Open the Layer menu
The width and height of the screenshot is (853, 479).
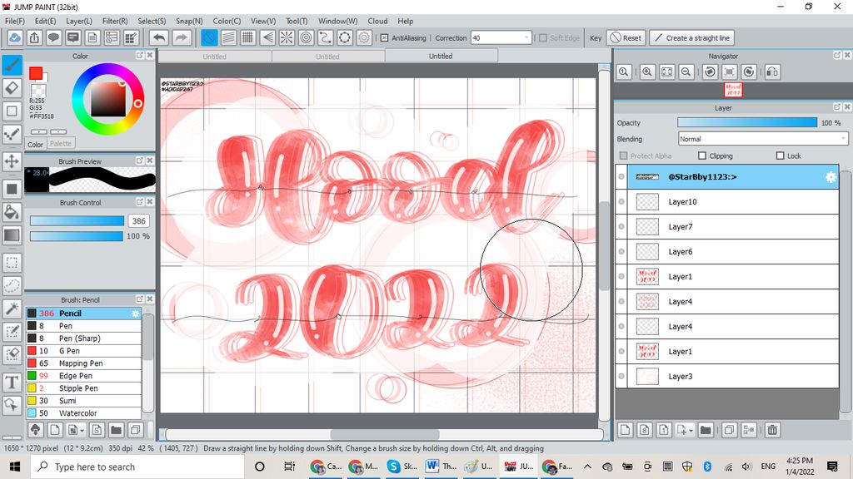point(79,21)
